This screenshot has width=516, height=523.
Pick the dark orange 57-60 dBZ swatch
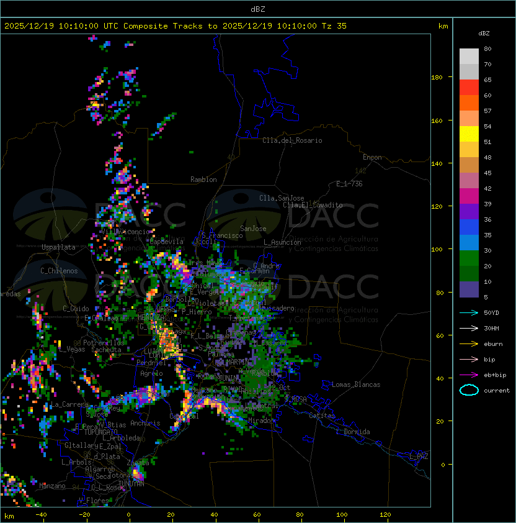point(469,102)
